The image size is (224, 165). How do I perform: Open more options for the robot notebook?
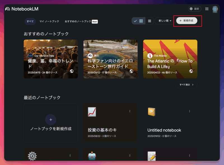tap(130, 155)
